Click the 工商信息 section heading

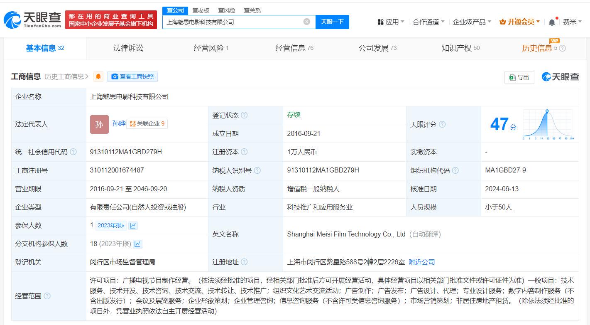coord(26,76)
